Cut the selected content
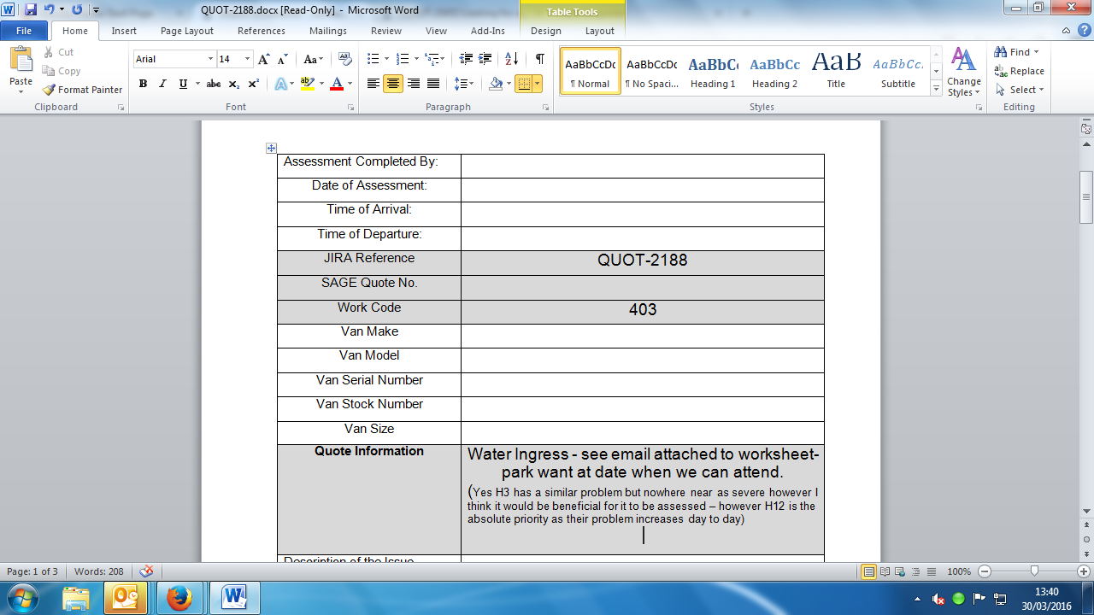This screenshot has width=1094, height=615. tap(58, 52)
